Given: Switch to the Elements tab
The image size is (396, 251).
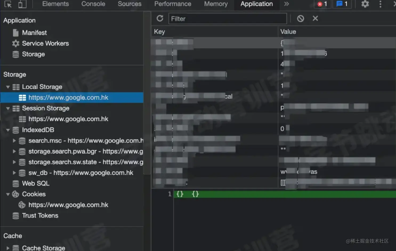Looking at the screenshot, I should click(x=55, y=4).
